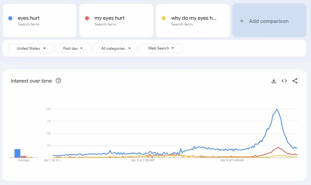Edit the eyes hurt search term
This screenshot has height=185, width=311.
(29, 18)
